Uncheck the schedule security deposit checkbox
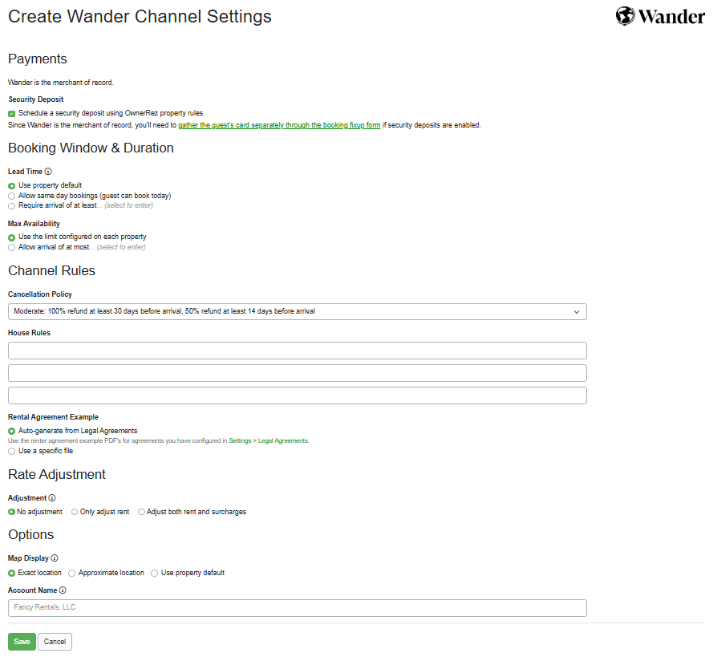The image size is (713, 657). pyautogui.click(x=10, y=113)
